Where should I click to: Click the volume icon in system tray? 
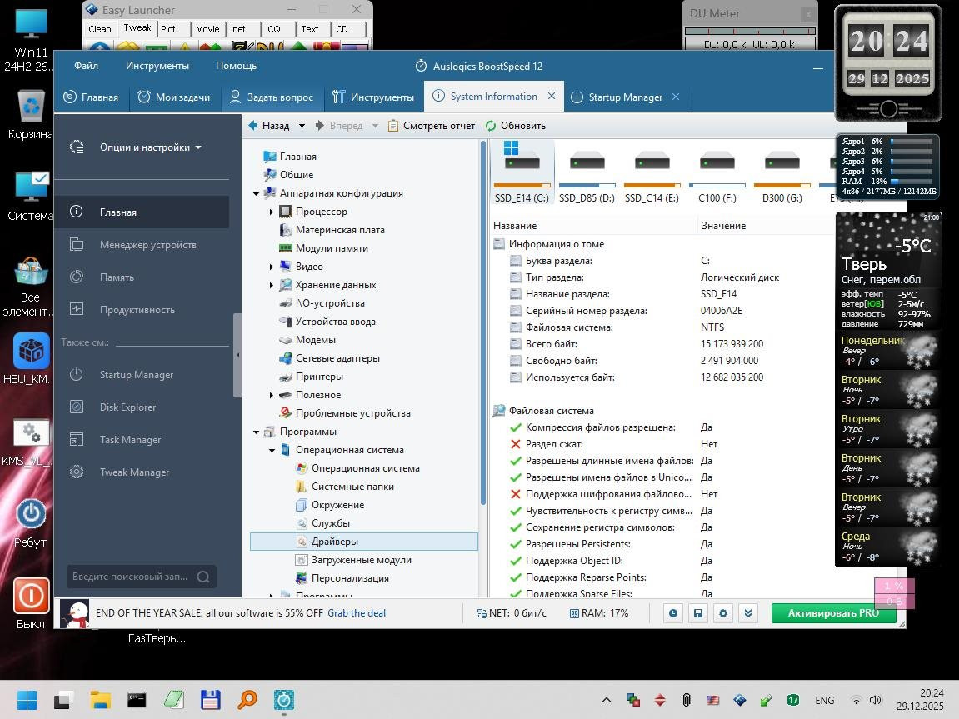pyautogui.click(x=876, y=700)
